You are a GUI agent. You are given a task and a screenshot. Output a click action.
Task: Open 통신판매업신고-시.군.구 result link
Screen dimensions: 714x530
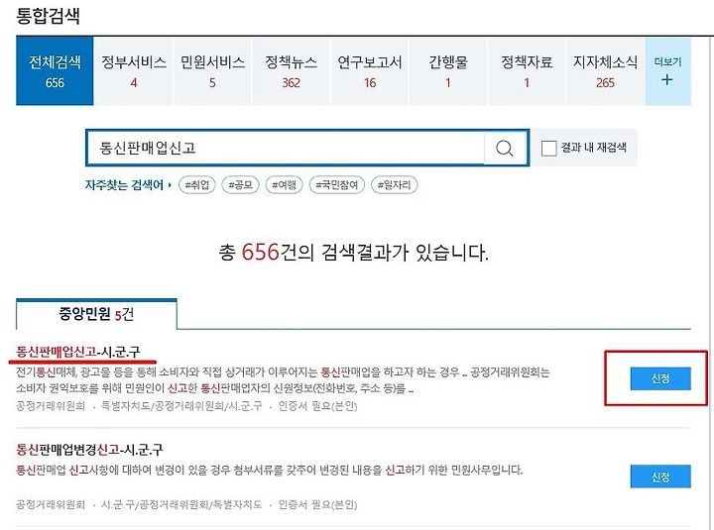[78, 352]
